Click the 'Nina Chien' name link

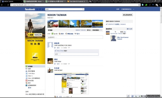click(x=60, y=51)
